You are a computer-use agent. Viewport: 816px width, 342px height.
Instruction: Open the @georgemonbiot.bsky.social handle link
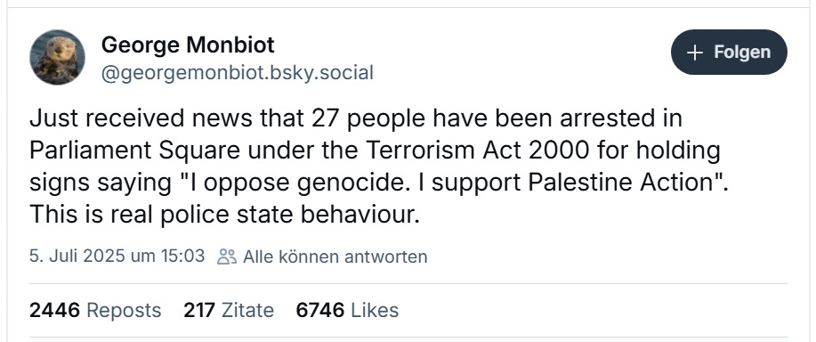(x=238, y=73)
